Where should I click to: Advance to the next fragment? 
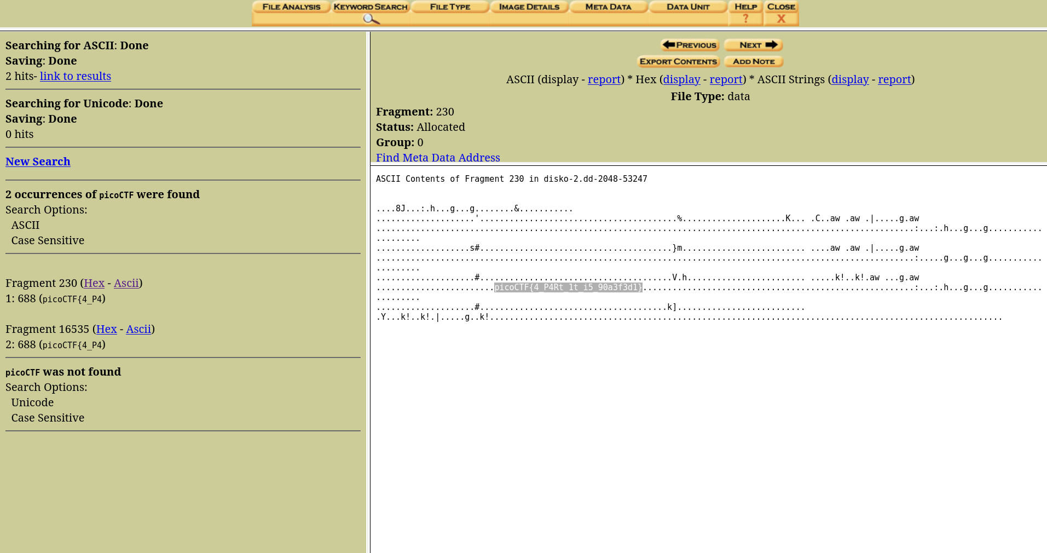(753, 45)
